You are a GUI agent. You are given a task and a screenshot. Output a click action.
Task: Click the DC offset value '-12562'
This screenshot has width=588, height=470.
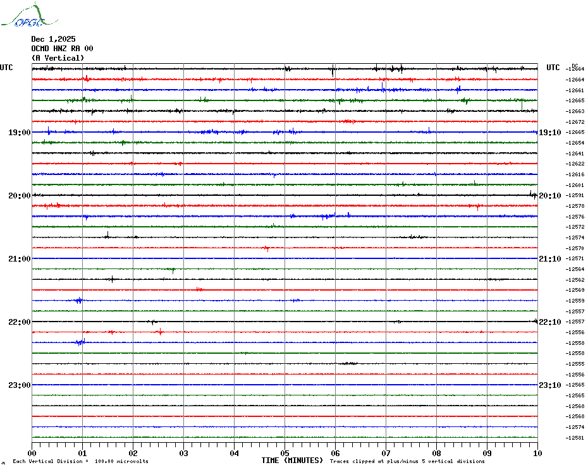pos(575,280)
